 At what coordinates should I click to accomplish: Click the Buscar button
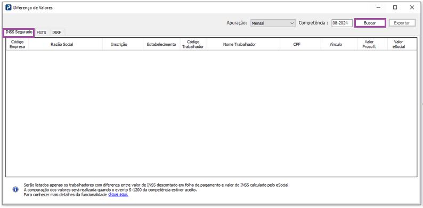(x=370, y=23)
